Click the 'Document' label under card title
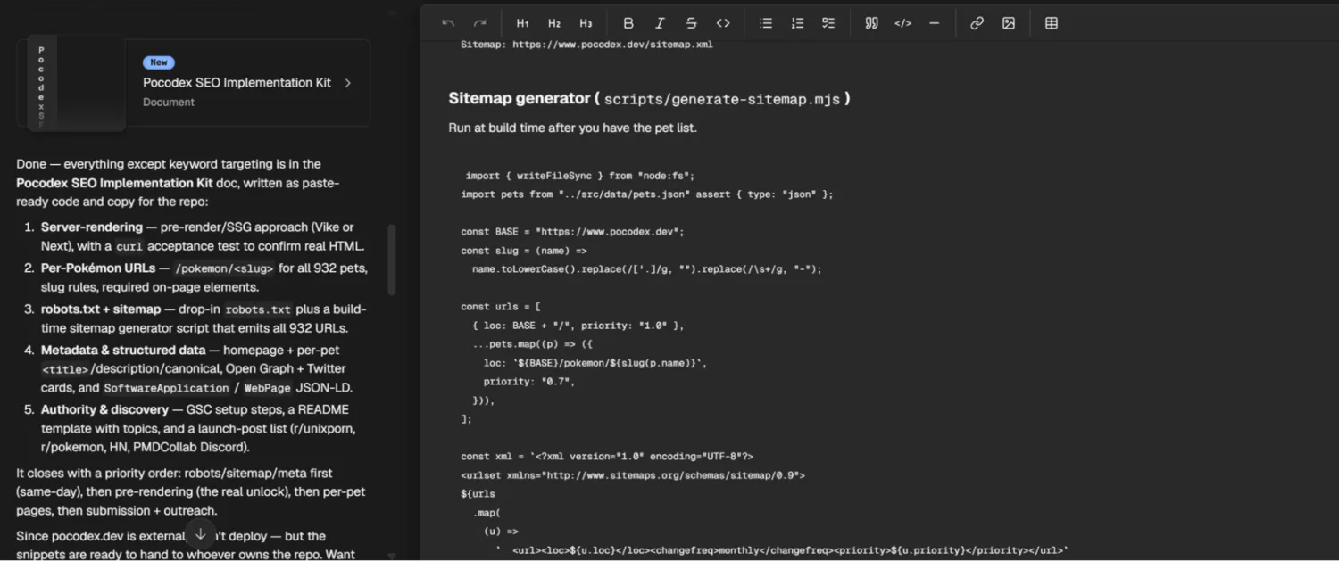 tap(169, 102)
